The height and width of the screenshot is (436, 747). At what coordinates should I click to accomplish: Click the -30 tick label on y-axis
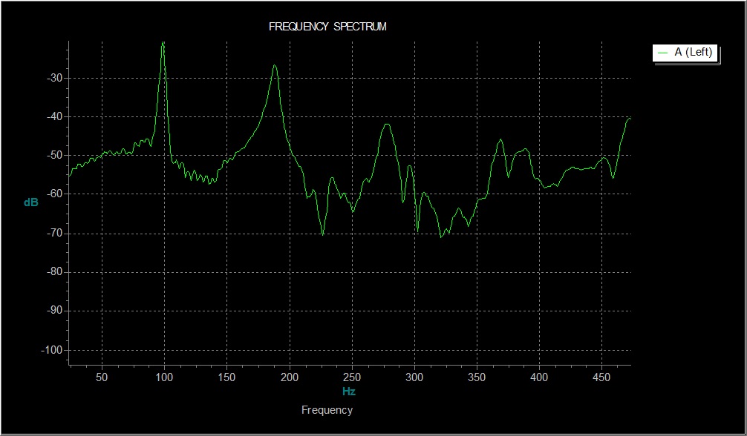click(54, 78)
